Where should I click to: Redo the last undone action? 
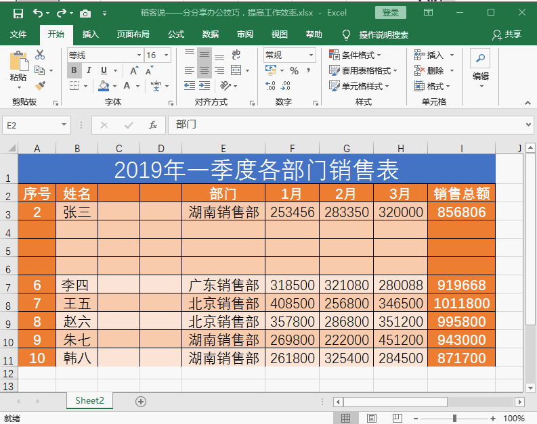62,13
